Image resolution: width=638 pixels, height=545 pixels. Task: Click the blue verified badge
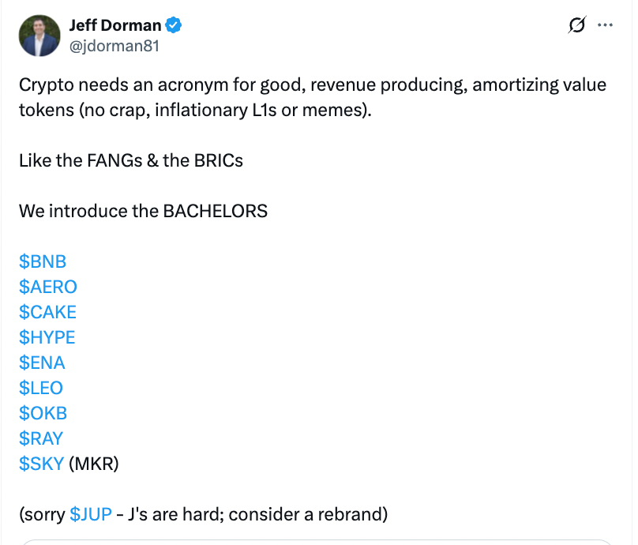coord(174,25)
